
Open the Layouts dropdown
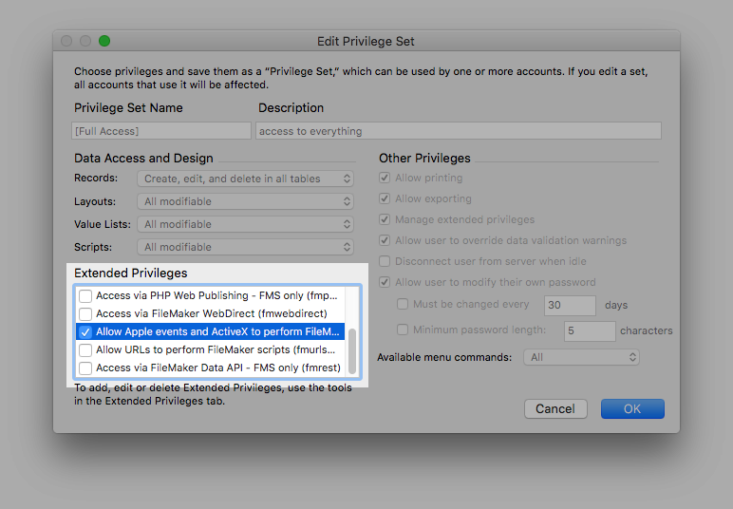pyautogui.click(x=245, y=201)
